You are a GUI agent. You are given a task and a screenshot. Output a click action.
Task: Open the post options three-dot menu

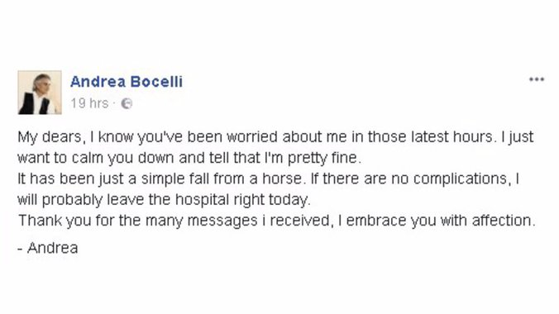pos(536,79)
